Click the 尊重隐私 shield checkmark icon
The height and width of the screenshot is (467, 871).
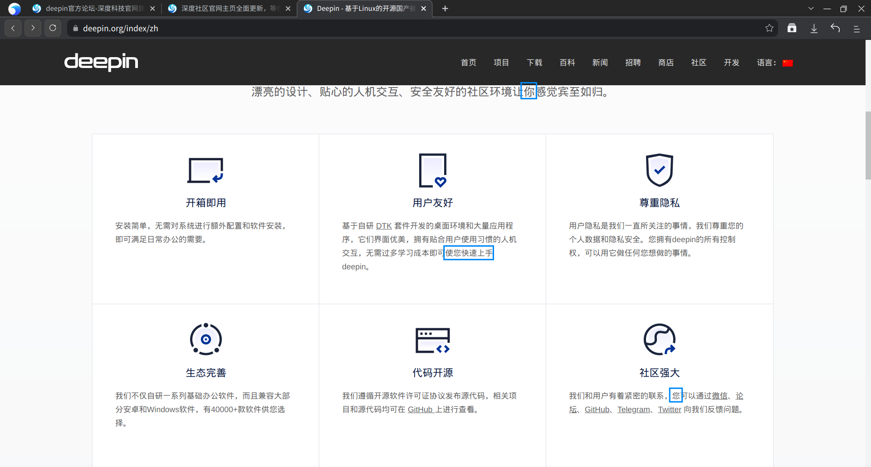point(659,171)
